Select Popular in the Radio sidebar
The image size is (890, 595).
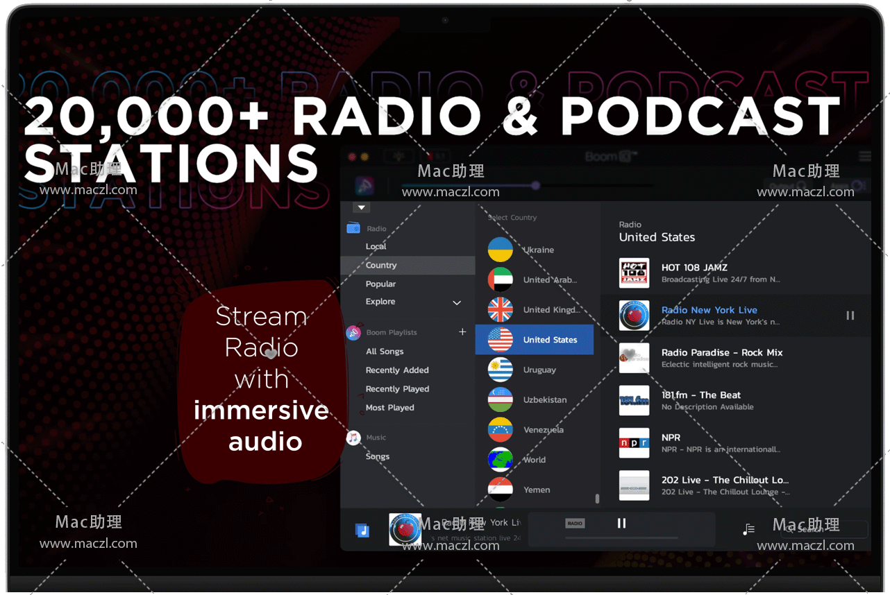click(380, 284)
